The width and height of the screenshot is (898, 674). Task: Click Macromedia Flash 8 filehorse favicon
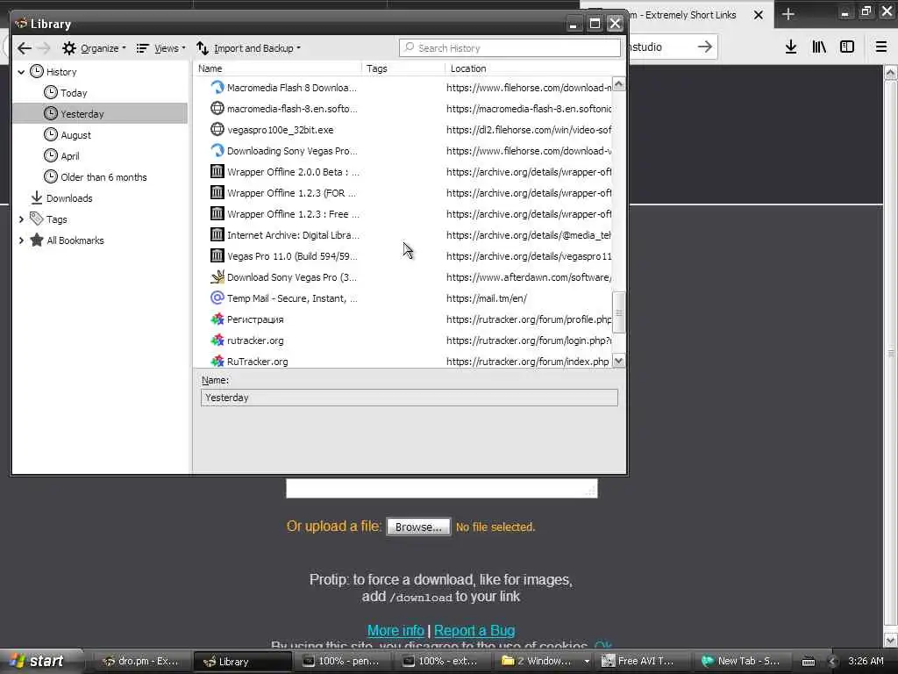pyautogui.click(x=217, y=87)
